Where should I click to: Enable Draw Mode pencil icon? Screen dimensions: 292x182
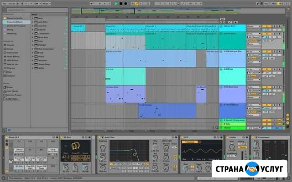(x=258, y=4)
